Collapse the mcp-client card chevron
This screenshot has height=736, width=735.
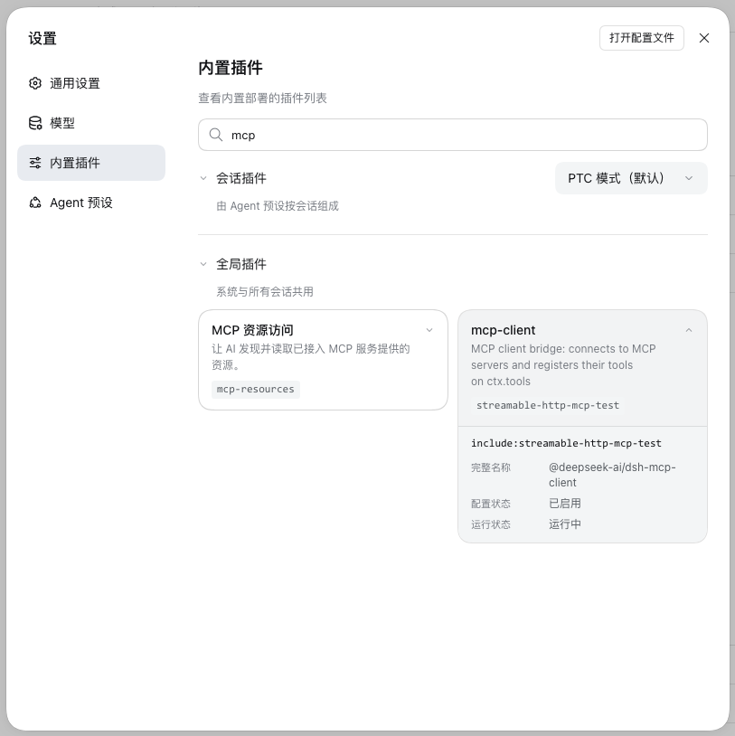coord(689,330)
